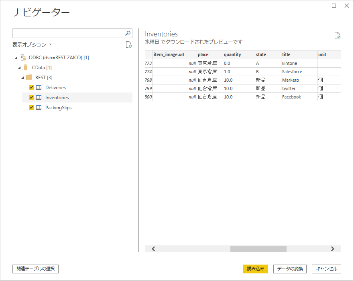This screenshot has height=281, width=354.
Task: Click the refresh icon in left tree pane
Action: tap(128, 45)
